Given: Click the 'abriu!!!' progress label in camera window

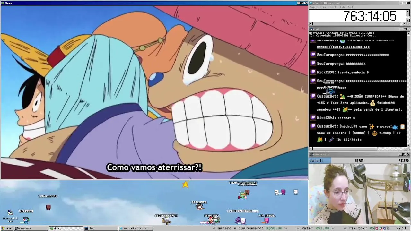Looking at the screenshot, I should pyautogui.click(x=316, y=161).
